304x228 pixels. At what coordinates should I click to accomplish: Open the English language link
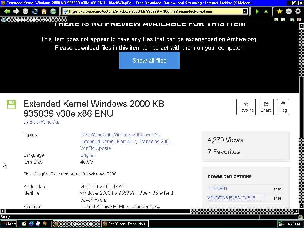tap(88, 155)
